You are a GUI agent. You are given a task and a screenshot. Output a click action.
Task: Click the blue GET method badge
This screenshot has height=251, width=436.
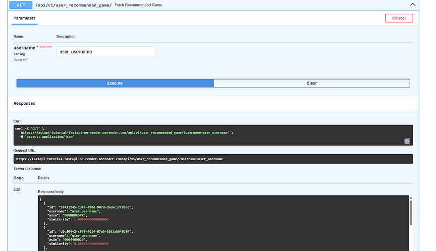[x=20, y=4]
